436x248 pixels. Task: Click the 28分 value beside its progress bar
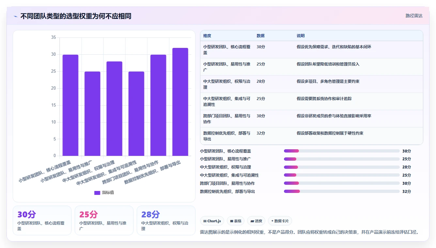click(x=407, y=167)
